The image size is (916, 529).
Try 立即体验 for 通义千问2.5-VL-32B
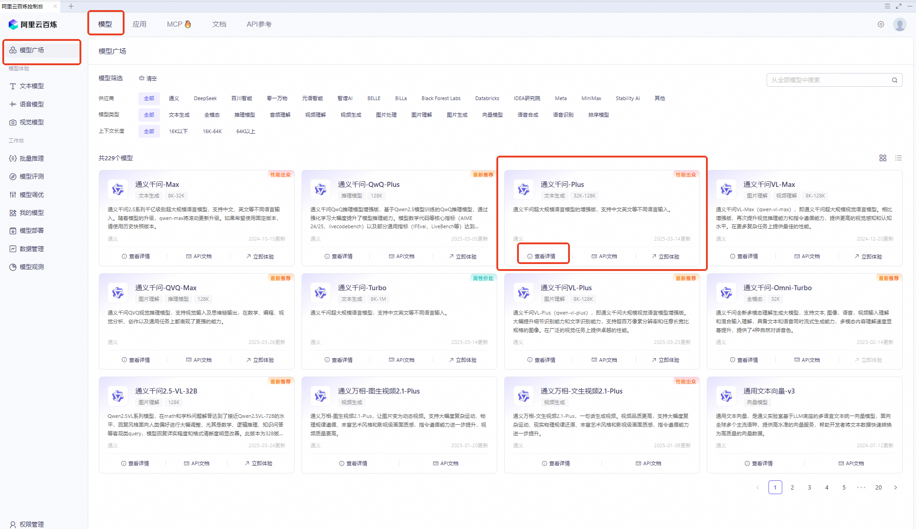pyautogui.click(x=258, y=463)
